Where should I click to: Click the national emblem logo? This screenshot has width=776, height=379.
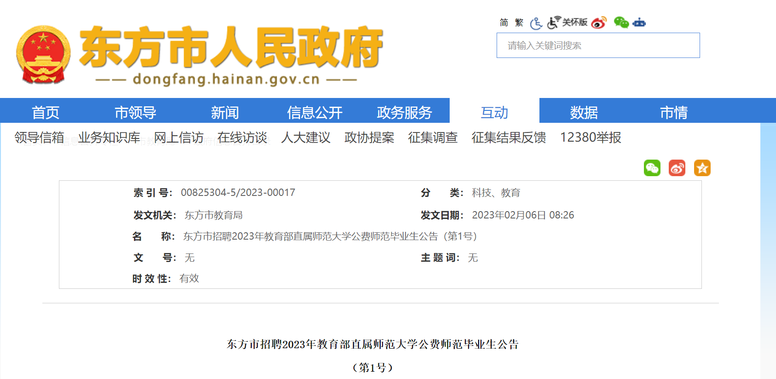[43, 54]
